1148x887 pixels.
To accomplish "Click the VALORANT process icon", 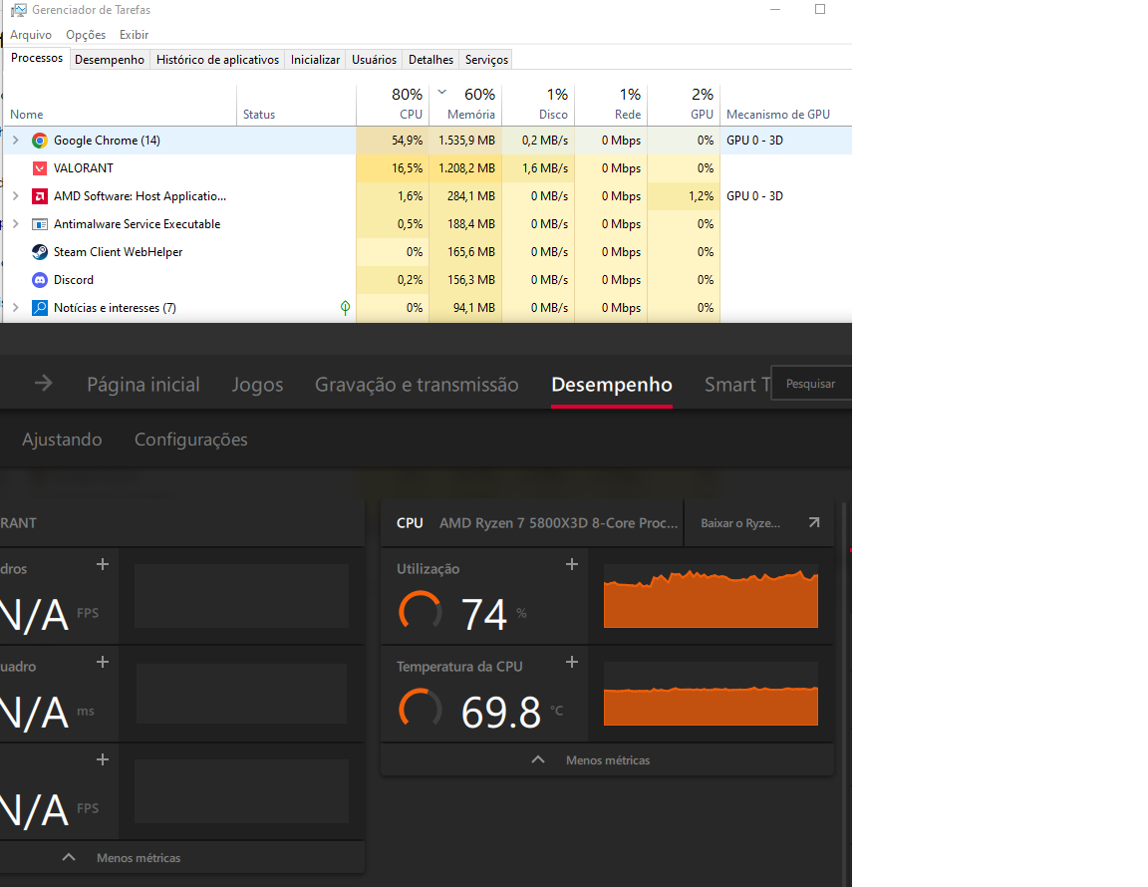I will (x=40, y=168).
